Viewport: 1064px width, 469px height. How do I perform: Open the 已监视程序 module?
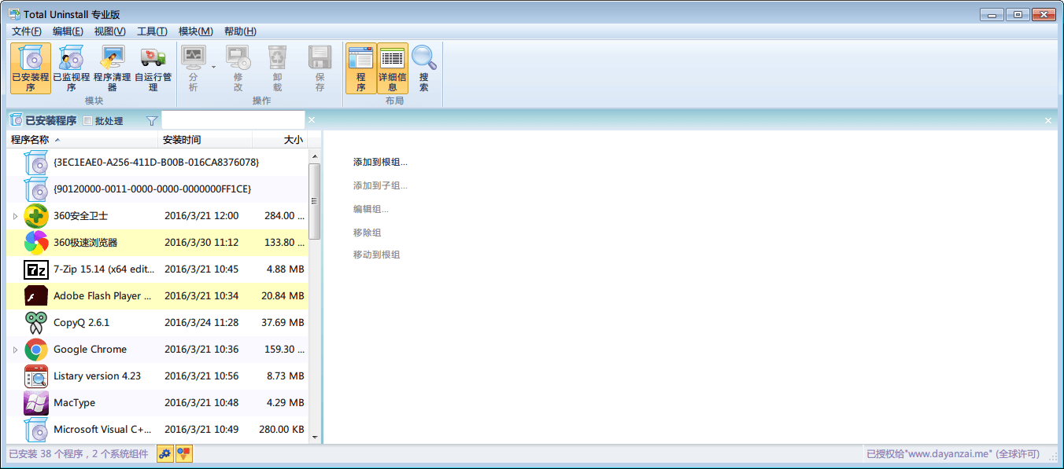point(70,68)
